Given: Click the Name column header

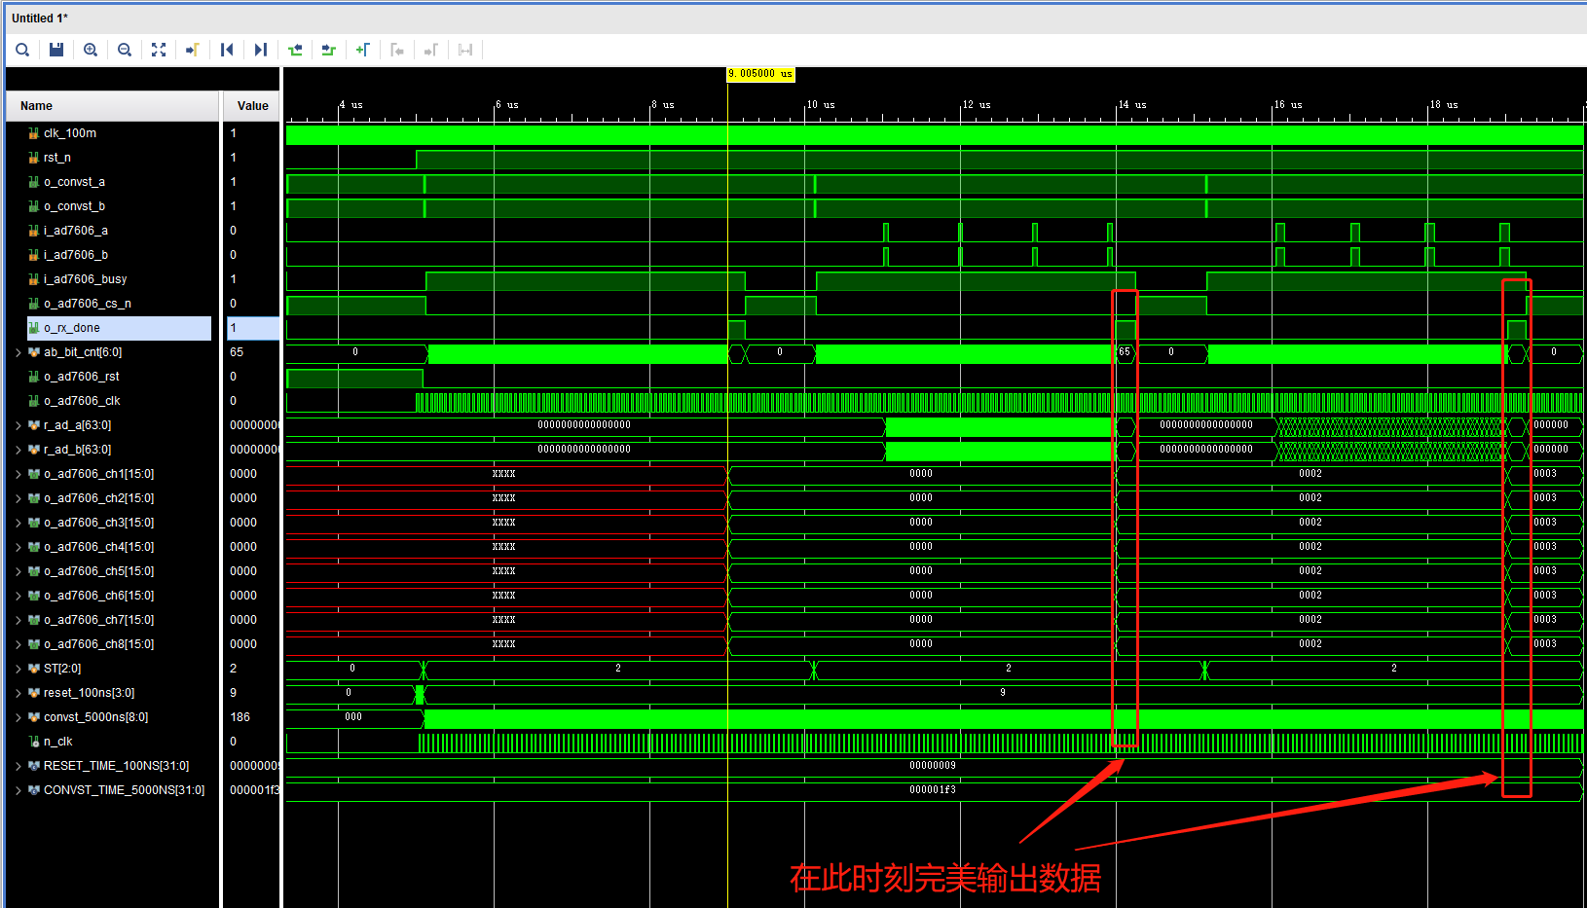Looking at the screenshot, I should (113, 106).
